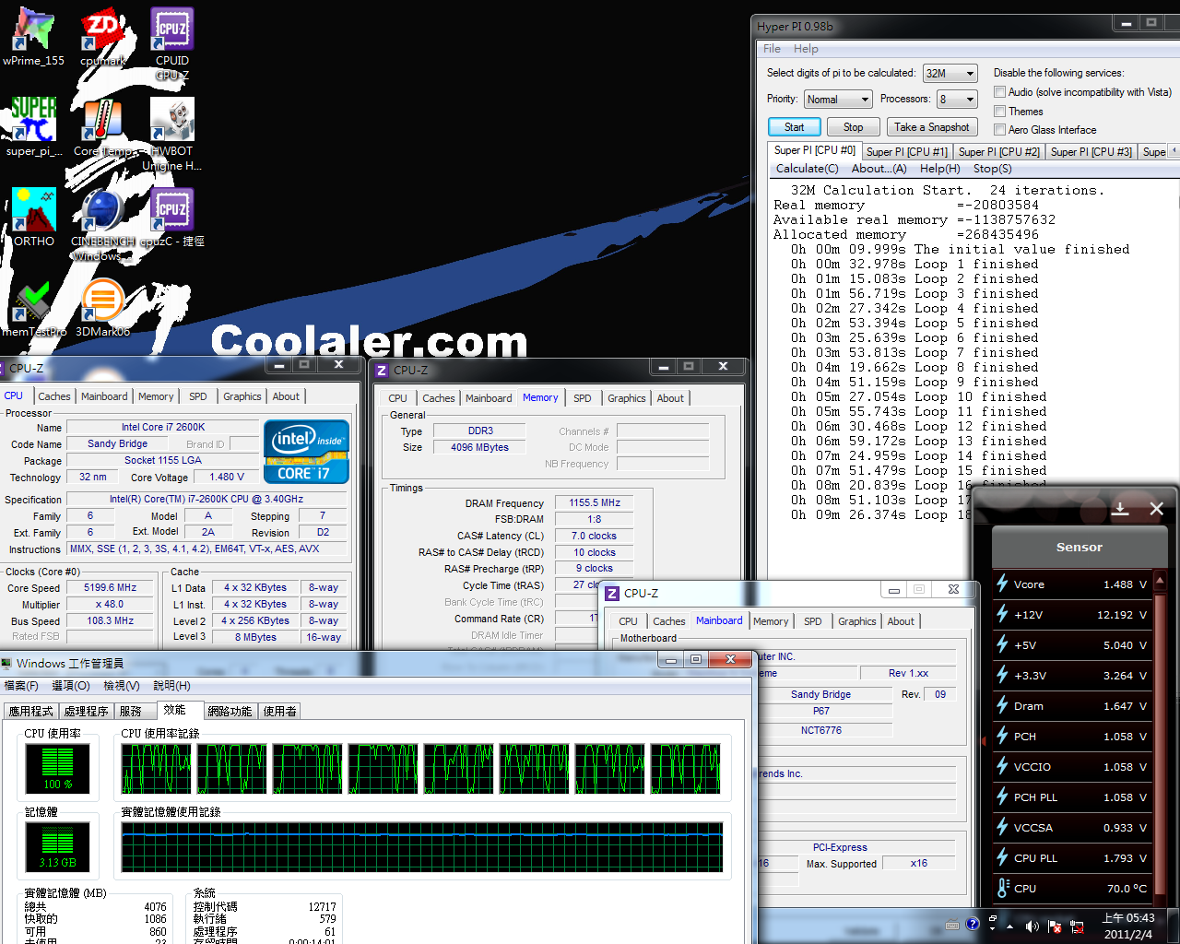Click the Task Manager title bar icon

[x=7, y=663]
